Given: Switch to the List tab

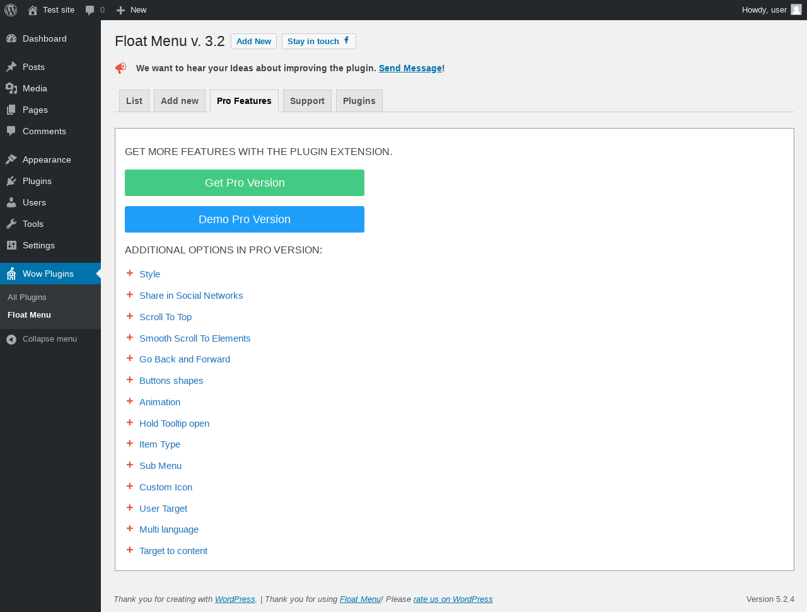Looking at the screenshot, I should tap(134, 101).
